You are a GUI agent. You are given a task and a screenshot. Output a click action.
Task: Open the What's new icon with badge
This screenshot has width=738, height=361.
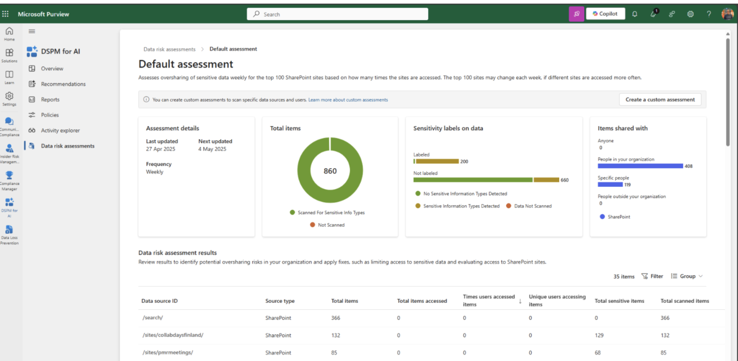(x=653, y=13)
